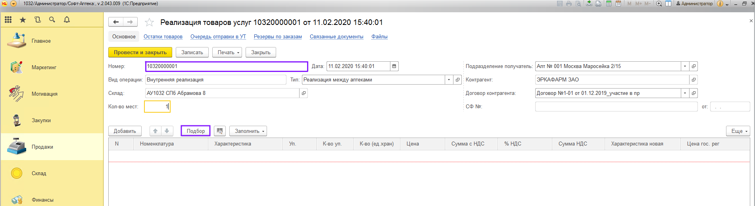Open Подразделение получатель dropdown arrow
Viewport: 755px width, 206px height.
(685, 66)
